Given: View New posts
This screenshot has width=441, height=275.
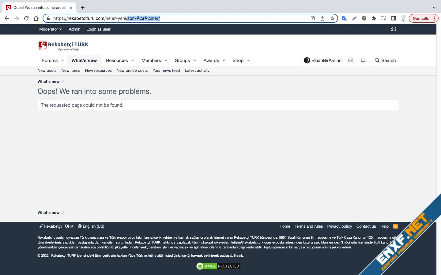Looking at the screenshot, I should pos(47,71).
